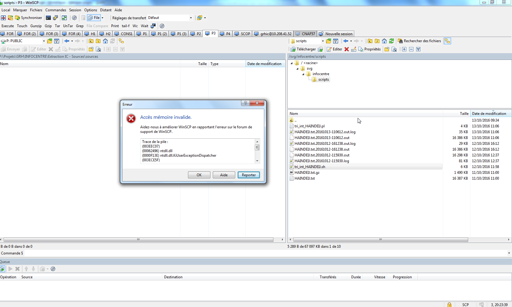Click the Télécharger download icon
This screenshot has width=512, height=307.
(305, 49)
